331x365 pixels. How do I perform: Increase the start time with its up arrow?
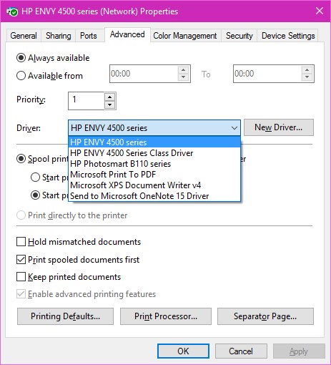[183, 70]
